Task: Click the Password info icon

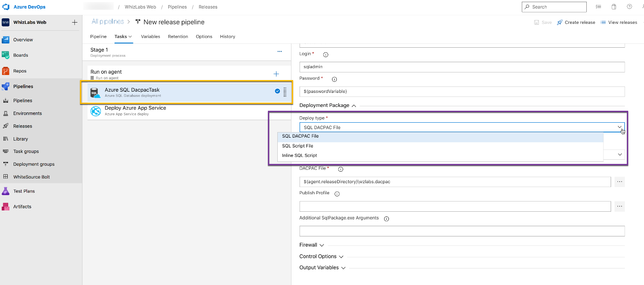Action: click(334, 79)
